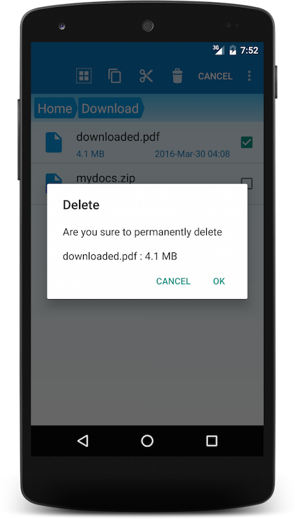Tap the recent apps square button

[211, 441]
